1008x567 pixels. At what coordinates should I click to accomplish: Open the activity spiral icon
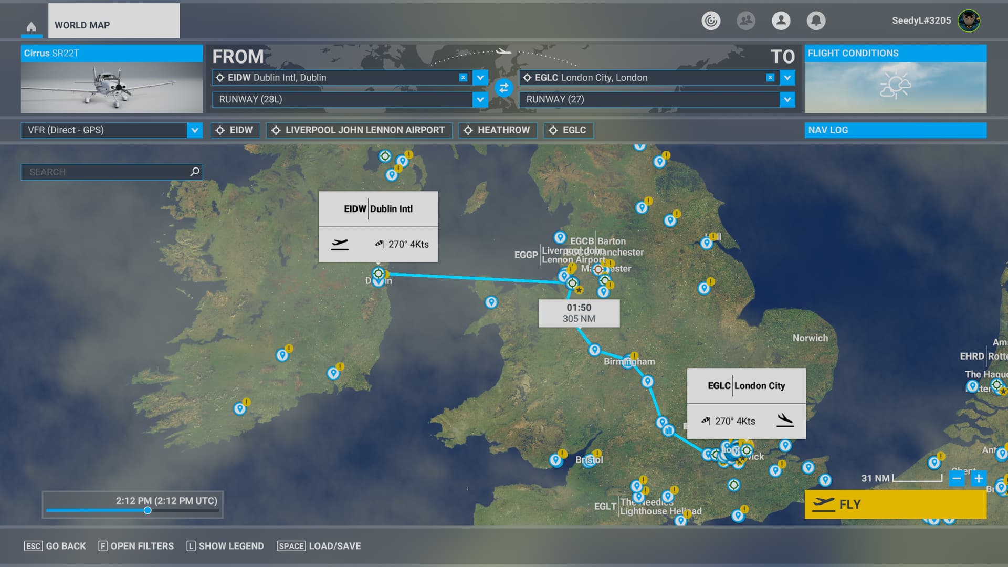711,20
